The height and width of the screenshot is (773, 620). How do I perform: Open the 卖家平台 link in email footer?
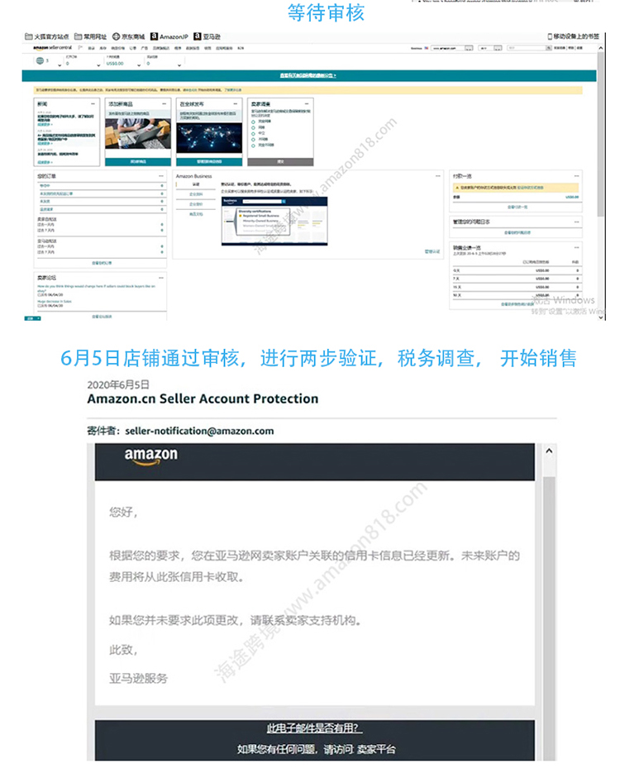(x=376, y=749)
